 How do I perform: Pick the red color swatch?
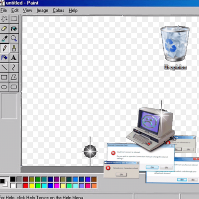point(25,186)
